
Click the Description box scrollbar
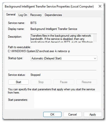point(95,38)
